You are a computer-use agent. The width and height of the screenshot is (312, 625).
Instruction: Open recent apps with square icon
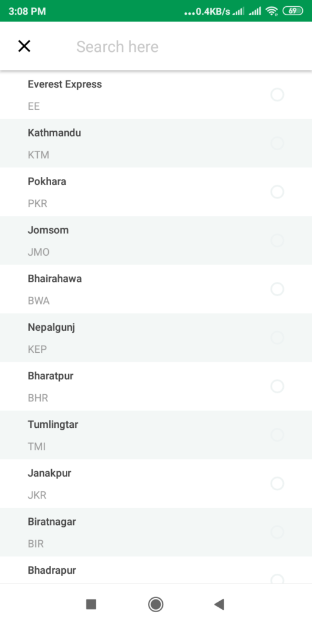[x=91, y=604]
